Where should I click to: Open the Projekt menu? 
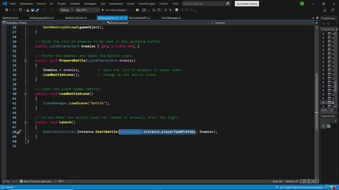[61, 4]
